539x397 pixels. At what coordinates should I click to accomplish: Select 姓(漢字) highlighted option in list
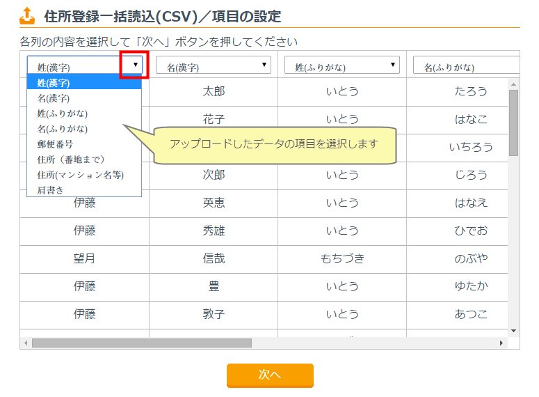(x=84, y=83)
